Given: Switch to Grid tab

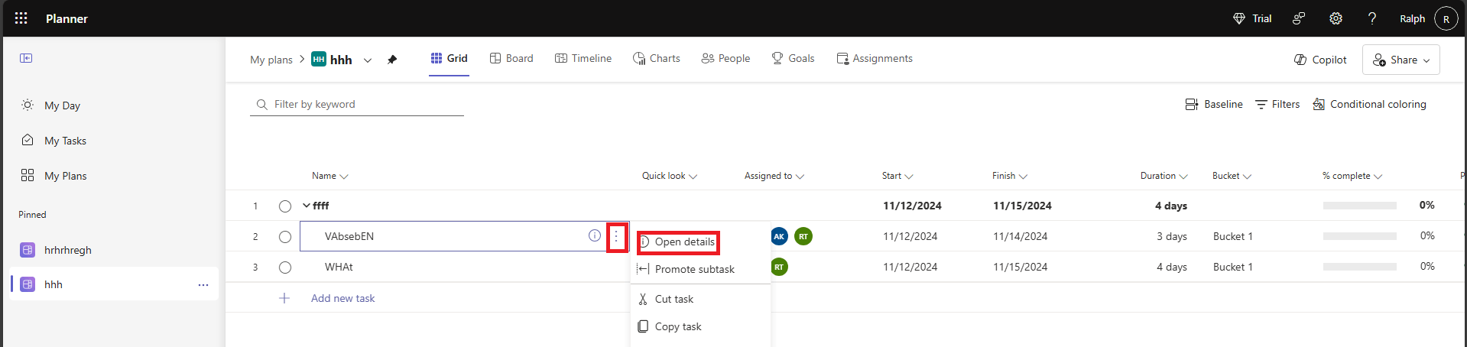Looking at the screenshot, I should coord(449,58).
